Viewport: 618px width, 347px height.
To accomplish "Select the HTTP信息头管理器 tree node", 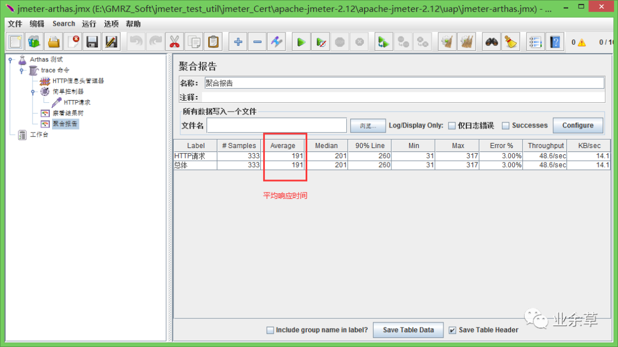I will (x=78, y=81).
